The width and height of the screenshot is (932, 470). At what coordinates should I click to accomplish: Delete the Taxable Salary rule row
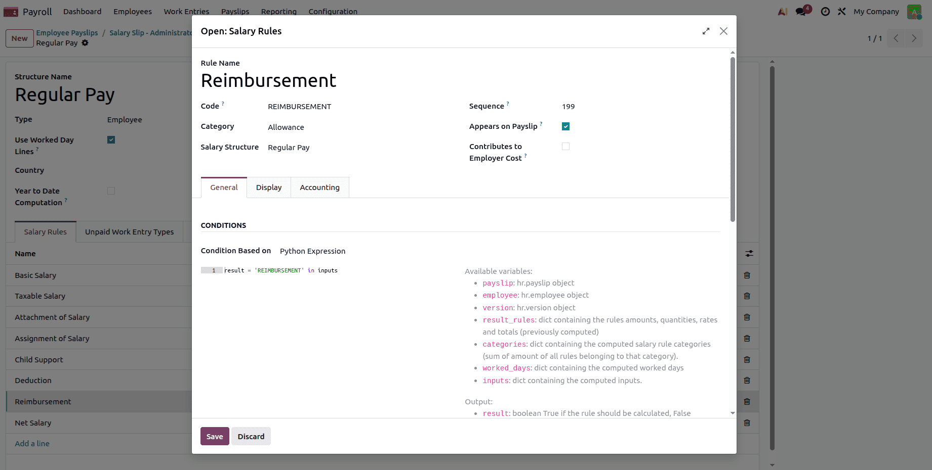pos(747,296)
